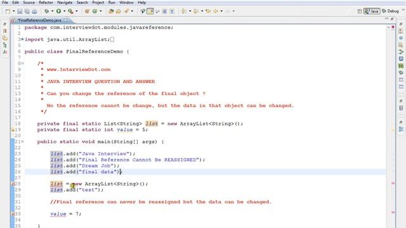Open the Refactor menu
This screenshot has width=406, height=228.
point(46,3)
